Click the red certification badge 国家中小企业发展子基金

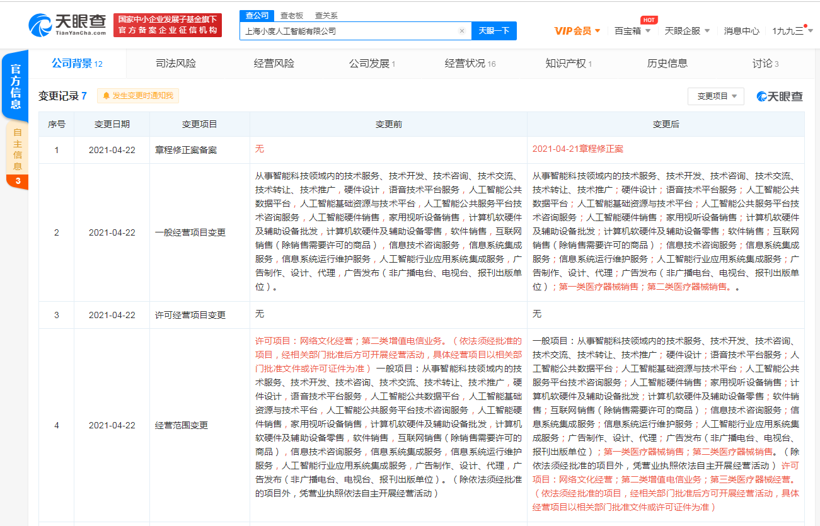[167, 26]
